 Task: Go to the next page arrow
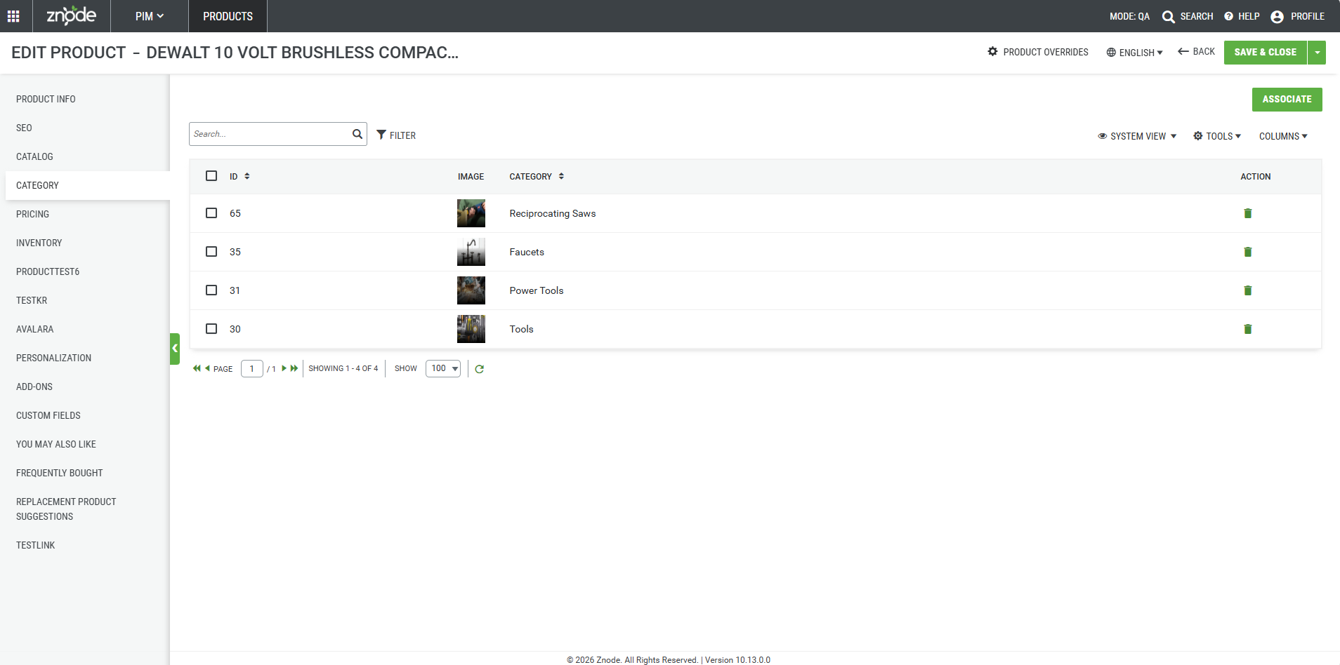click(x=284, y=368)
